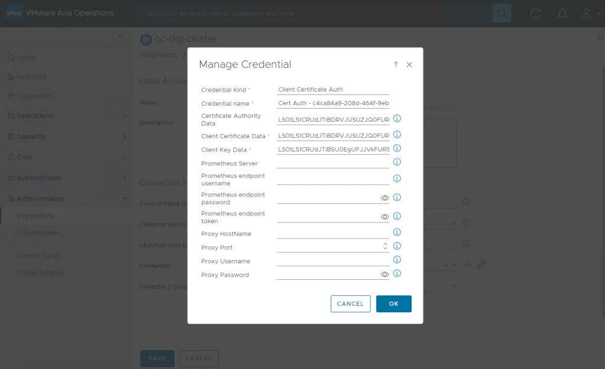The width and height of the screenshot is (605, 369).
Task: Click the add credential plus icon
Action: 467,264
